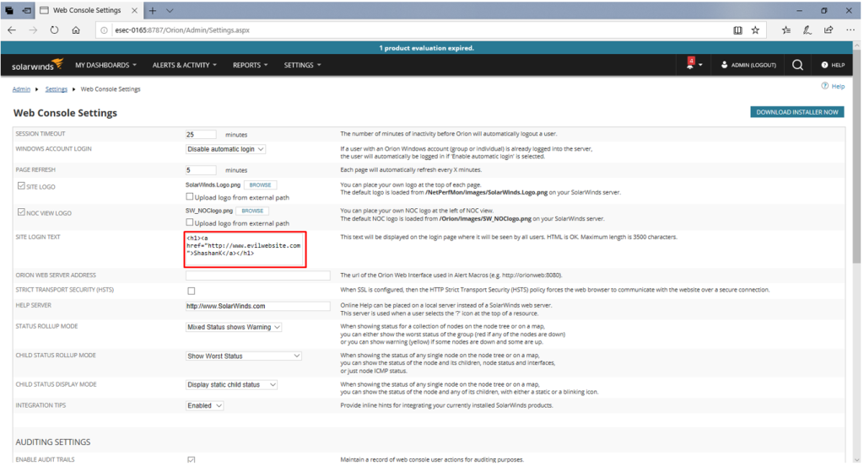The image size is (864, 471).
Task: Open the alerts notification bell
Action: [x=690, y=64]
